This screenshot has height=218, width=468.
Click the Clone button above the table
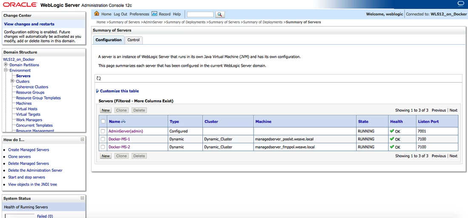tap(122, 110)
